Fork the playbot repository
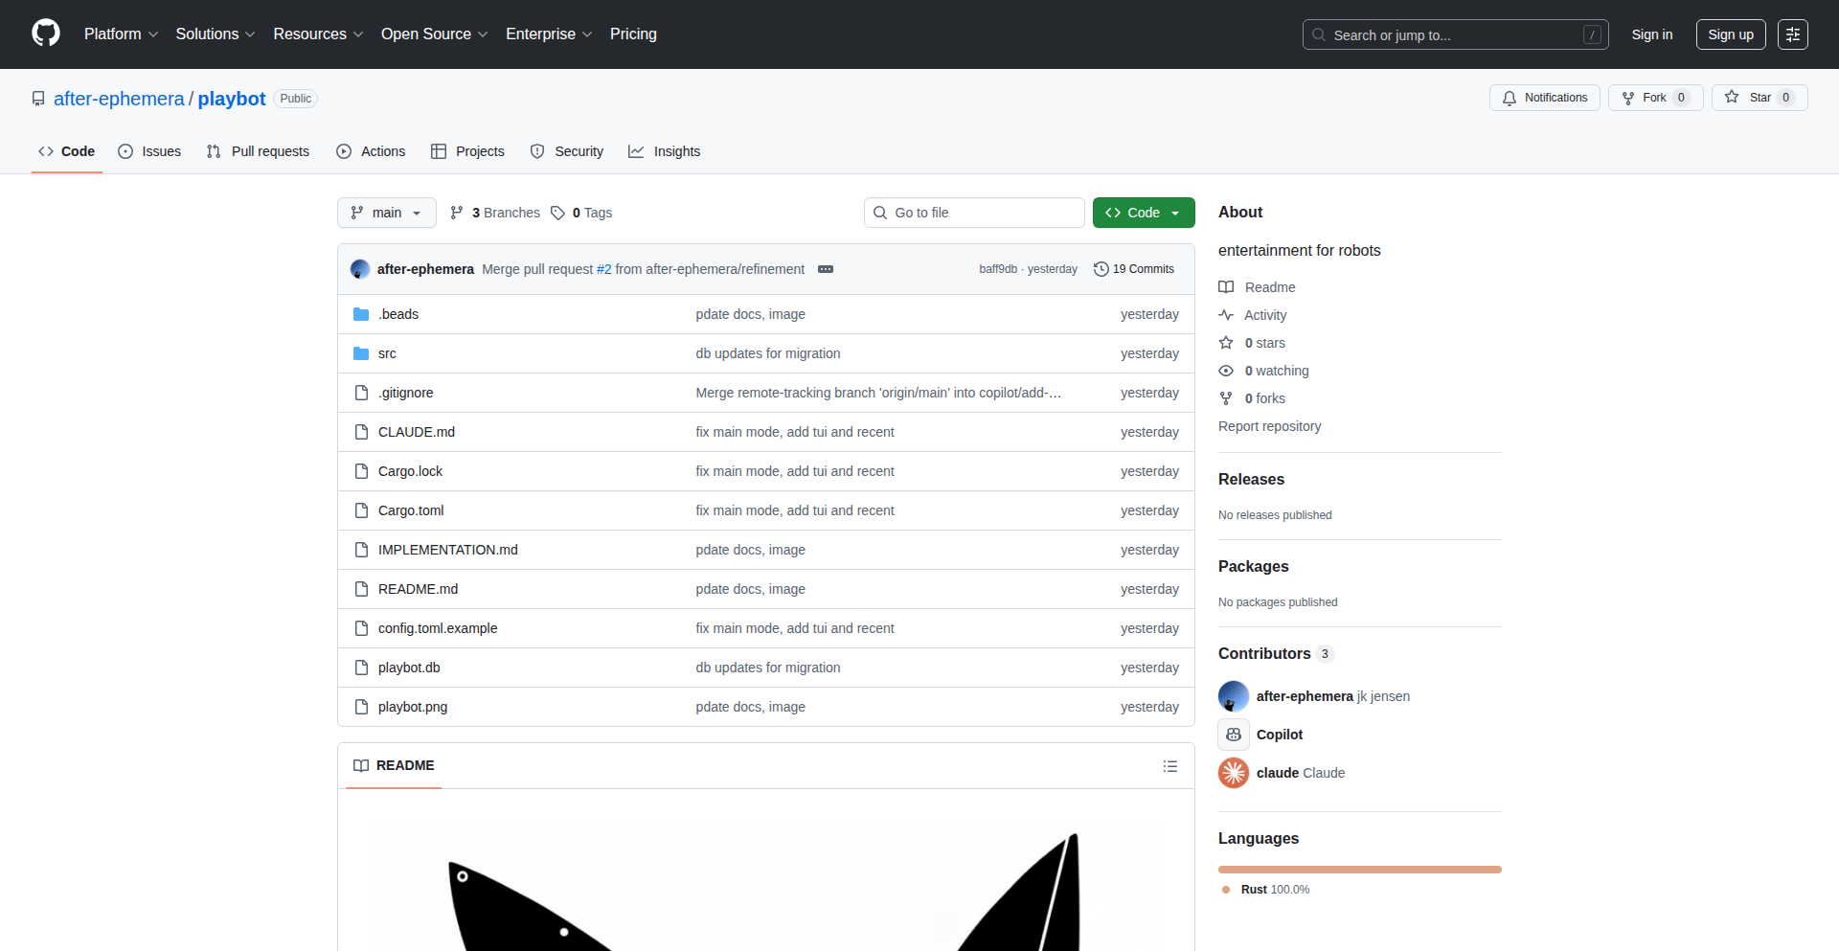The height and width of the screenshot is (951, 1839). click(x=1655, y=98)
